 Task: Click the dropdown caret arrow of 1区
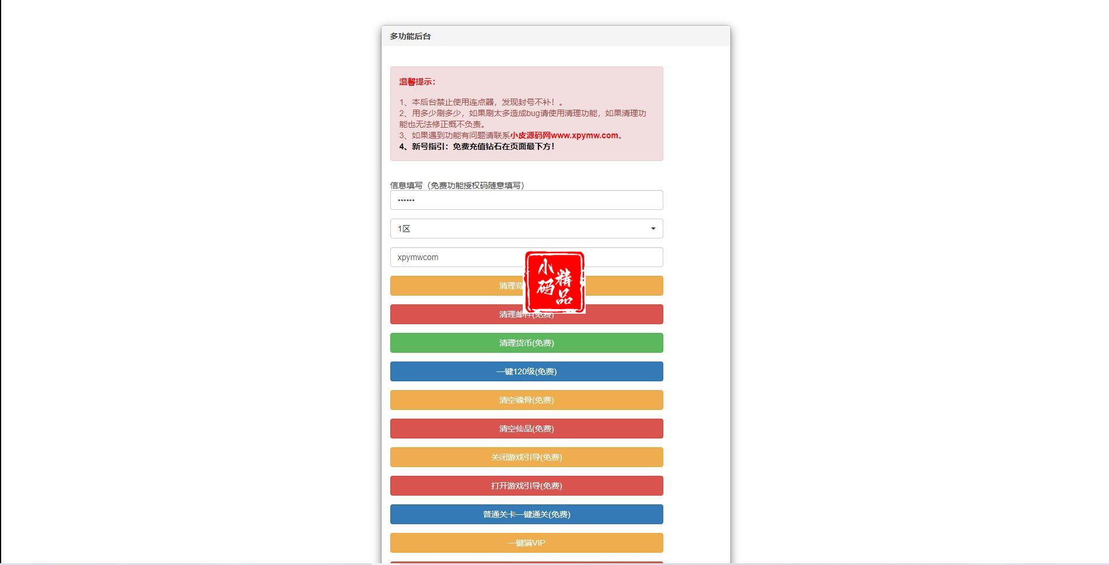pyautogui.click(x=653, y=229)
